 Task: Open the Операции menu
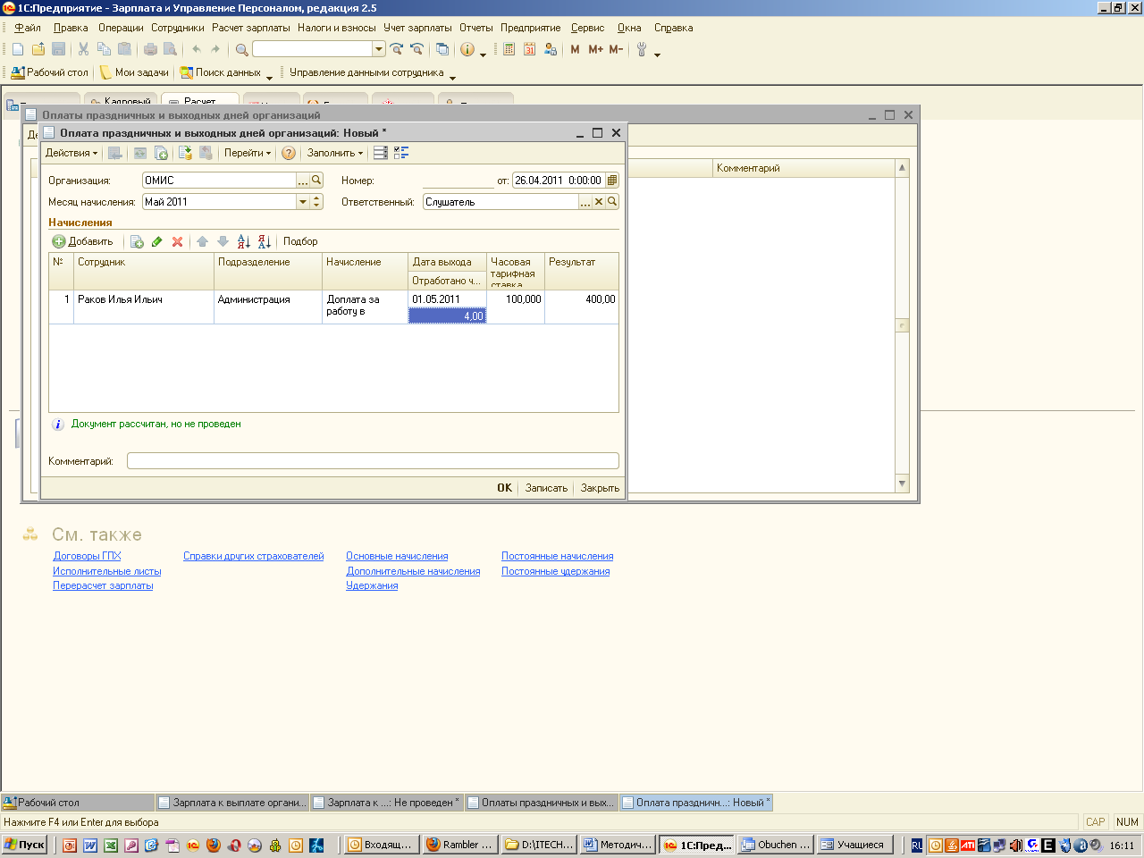pyautogui.click(x=121, y=28)
